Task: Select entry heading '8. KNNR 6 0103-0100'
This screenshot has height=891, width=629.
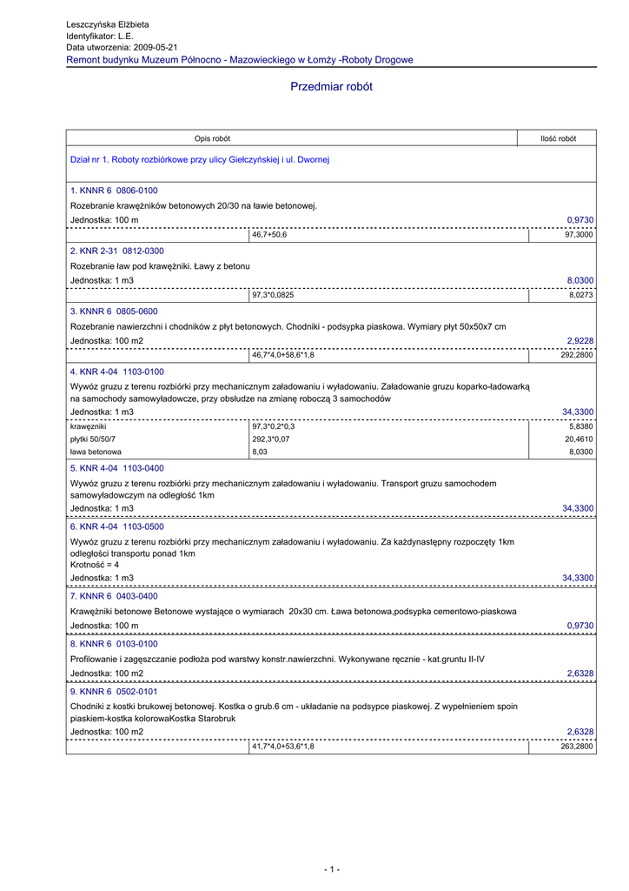Action: click(114, 645)
